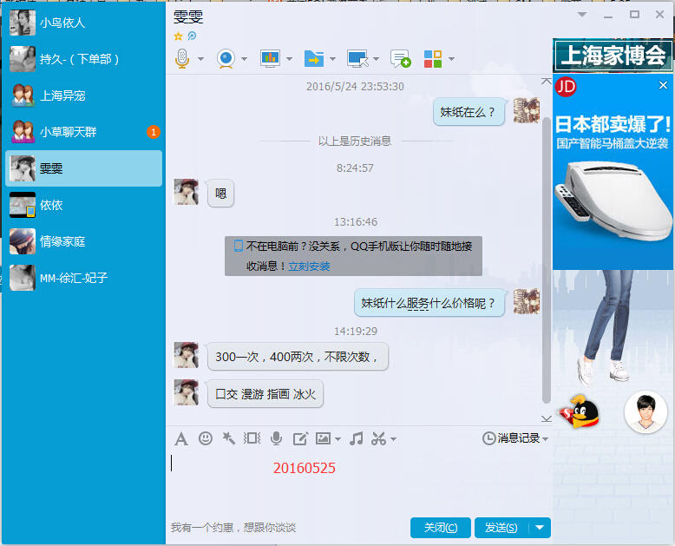Click the 发送(S) send button
Screen dimensions: 675x546
tap(501, 528)
